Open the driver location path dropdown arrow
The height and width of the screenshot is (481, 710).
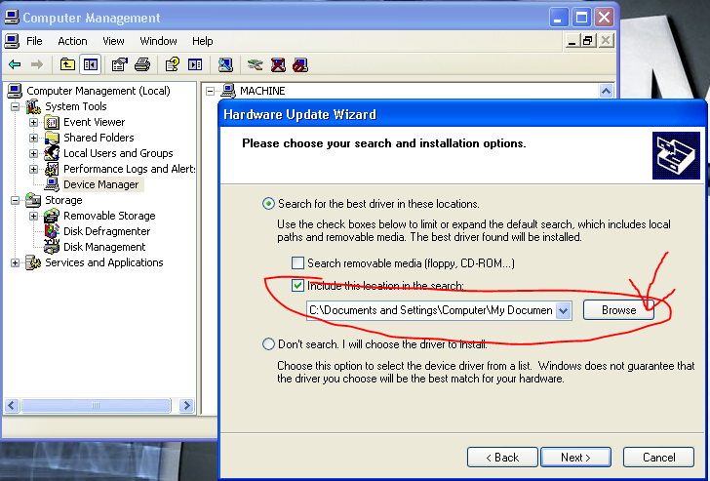click(564, 310)
